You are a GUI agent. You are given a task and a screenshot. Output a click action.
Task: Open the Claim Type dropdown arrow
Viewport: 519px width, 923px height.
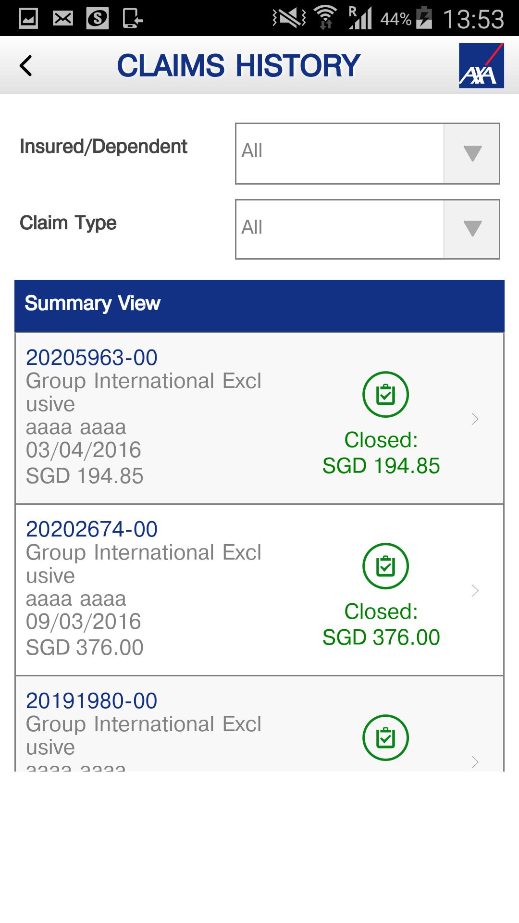(x=472, y=229)
